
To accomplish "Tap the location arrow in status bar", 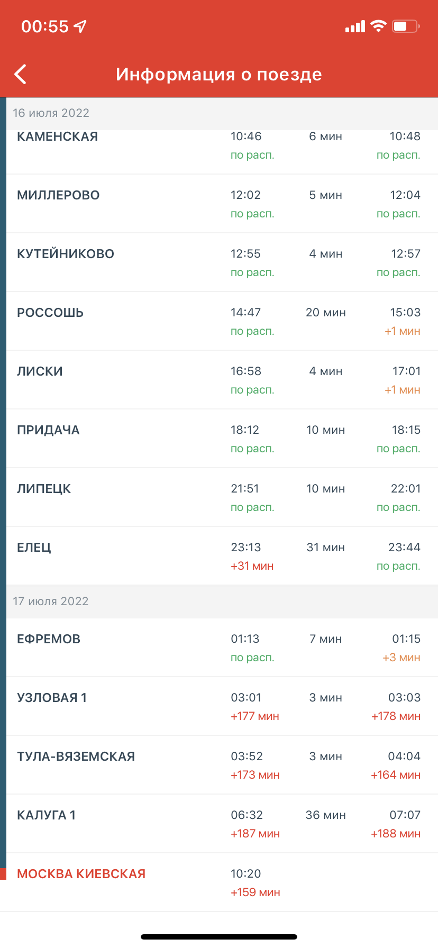I will (80, 26).
